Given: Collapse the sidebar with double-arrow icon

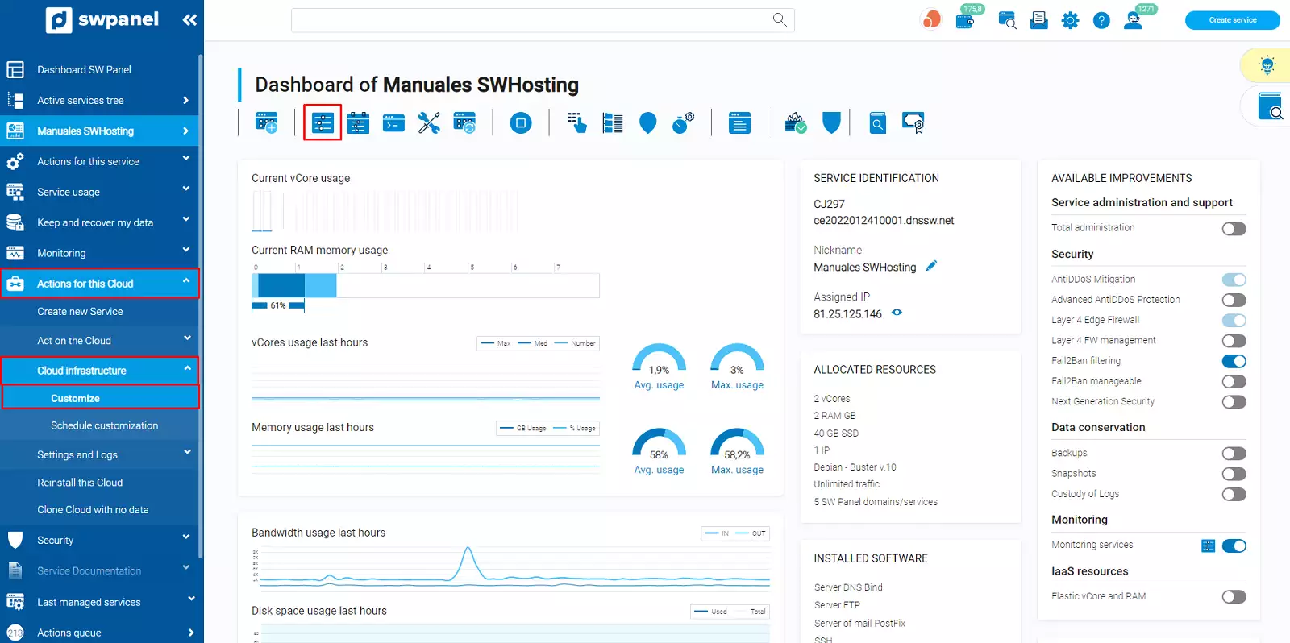Looking at the screenshot, I should pos(189,20).
